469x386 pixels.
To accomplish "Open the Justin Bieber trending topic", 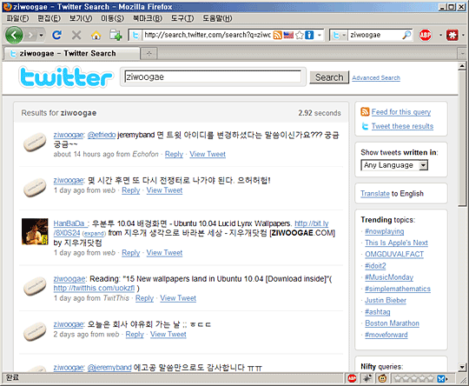I will [x=386, y=300].
